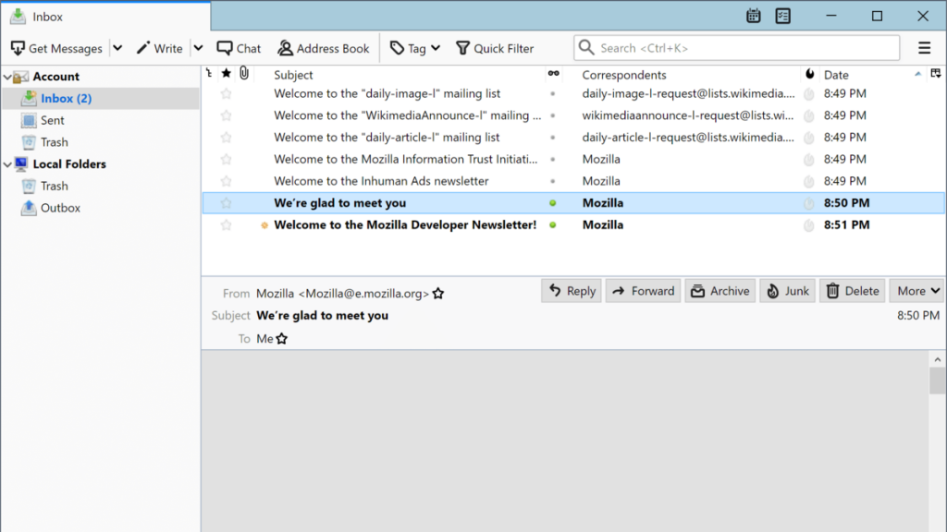The image size is (947, 532).
Task: Collapse the Local Folders tree
Action: coord(7,163)
